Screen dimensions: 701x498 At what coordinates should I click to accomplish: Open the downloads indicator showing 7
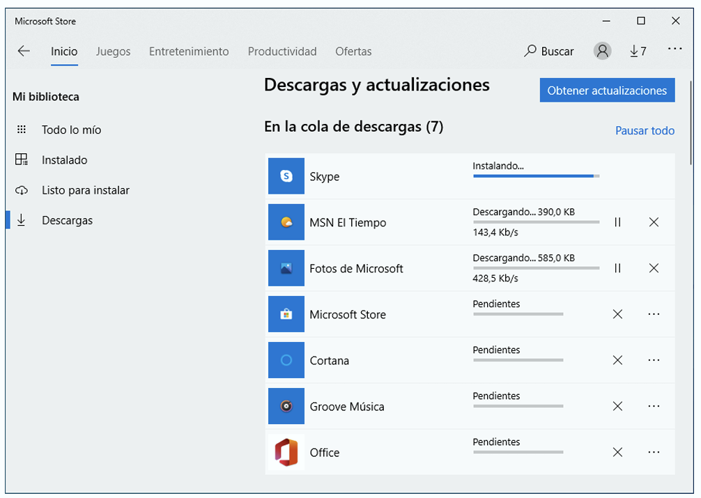click(x=638, y=51)
